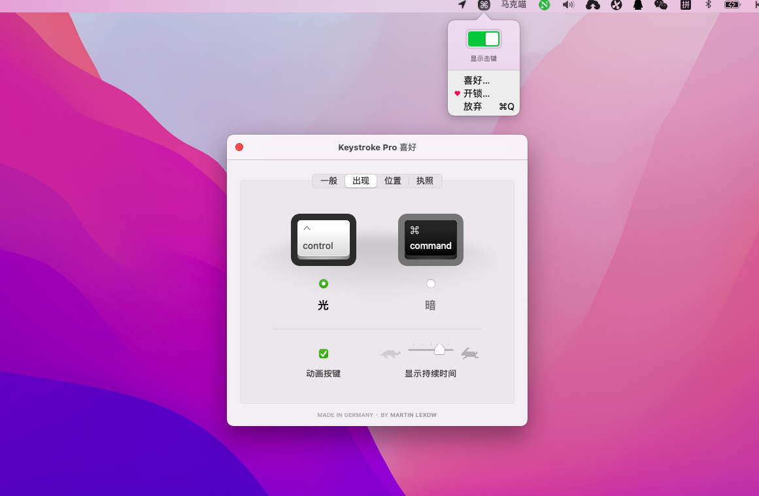The image size is (759, 496).
Task: Select the 暗 (dark) radio button
Action: [x=430, y=284]
